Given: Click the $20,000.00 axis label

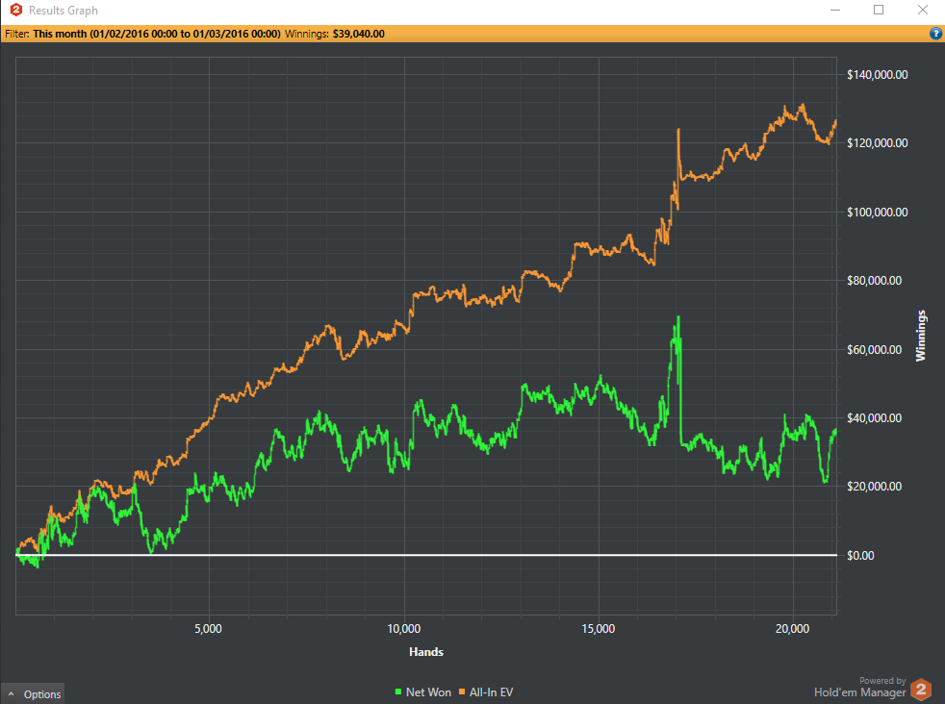Looking at the screenshot, I should point(874,487).
